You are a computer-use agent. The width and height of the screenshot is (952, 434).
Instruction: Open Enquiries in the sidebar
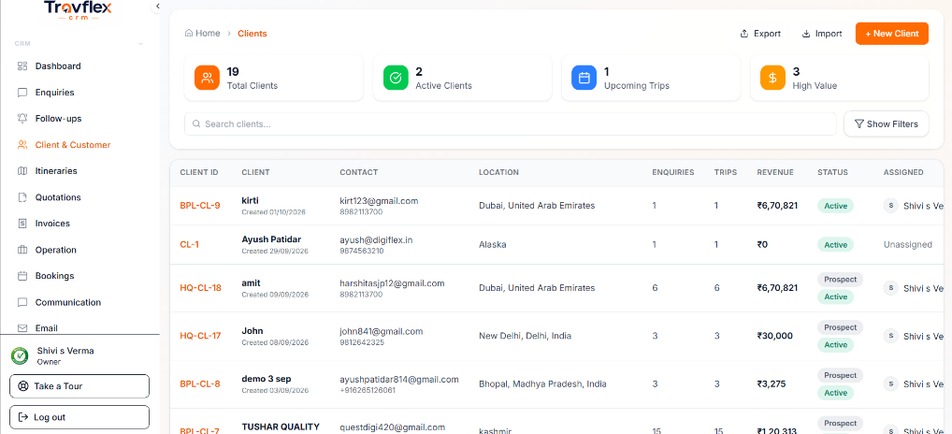(x=54, y=93)
